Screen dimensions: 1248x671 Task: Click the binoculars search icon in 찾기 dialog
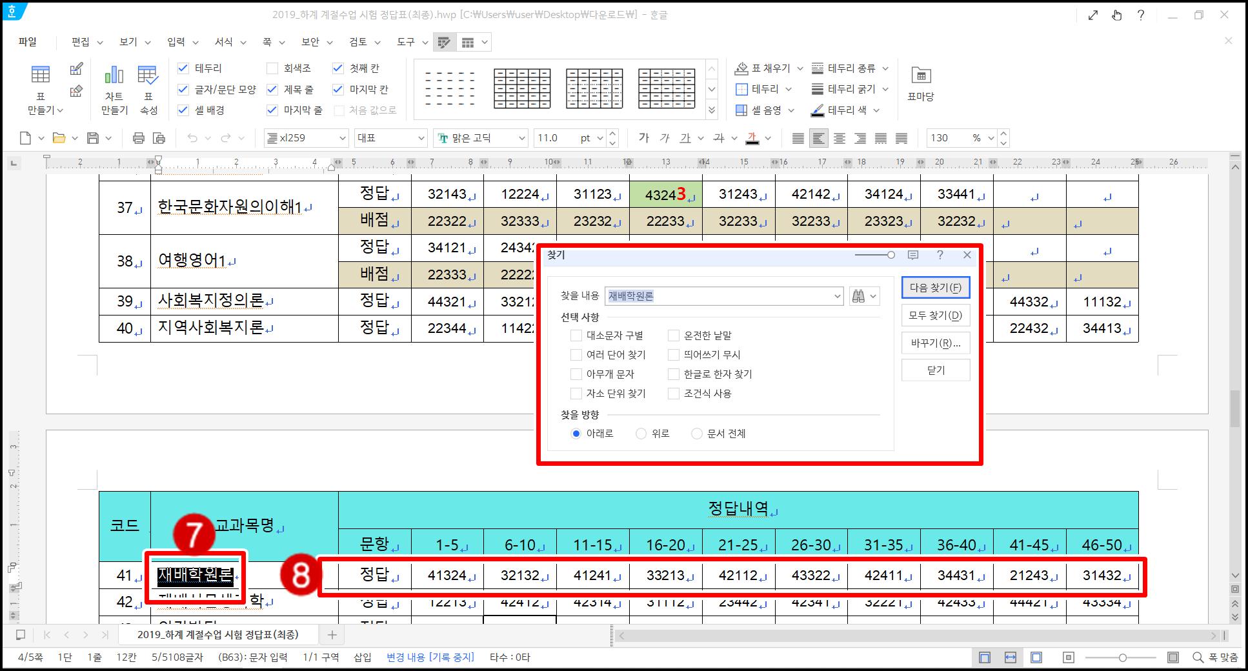point(858,296)
